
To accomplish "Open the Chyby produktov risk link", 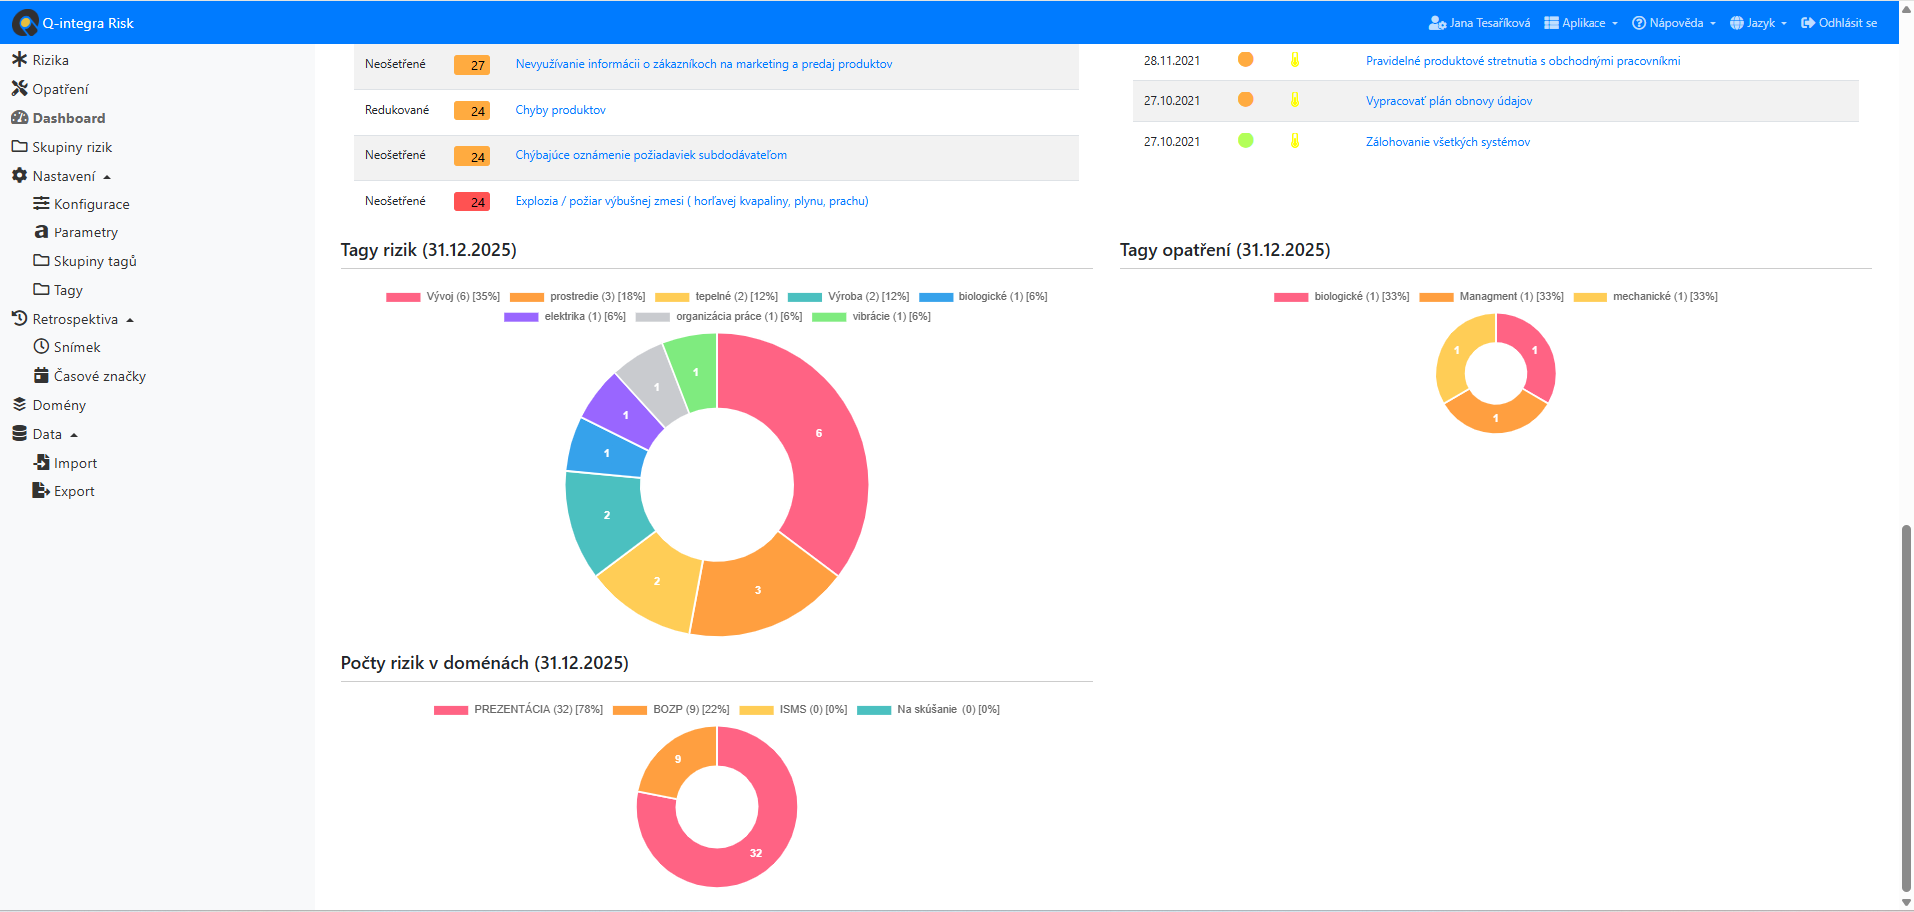I will (560, 110).
